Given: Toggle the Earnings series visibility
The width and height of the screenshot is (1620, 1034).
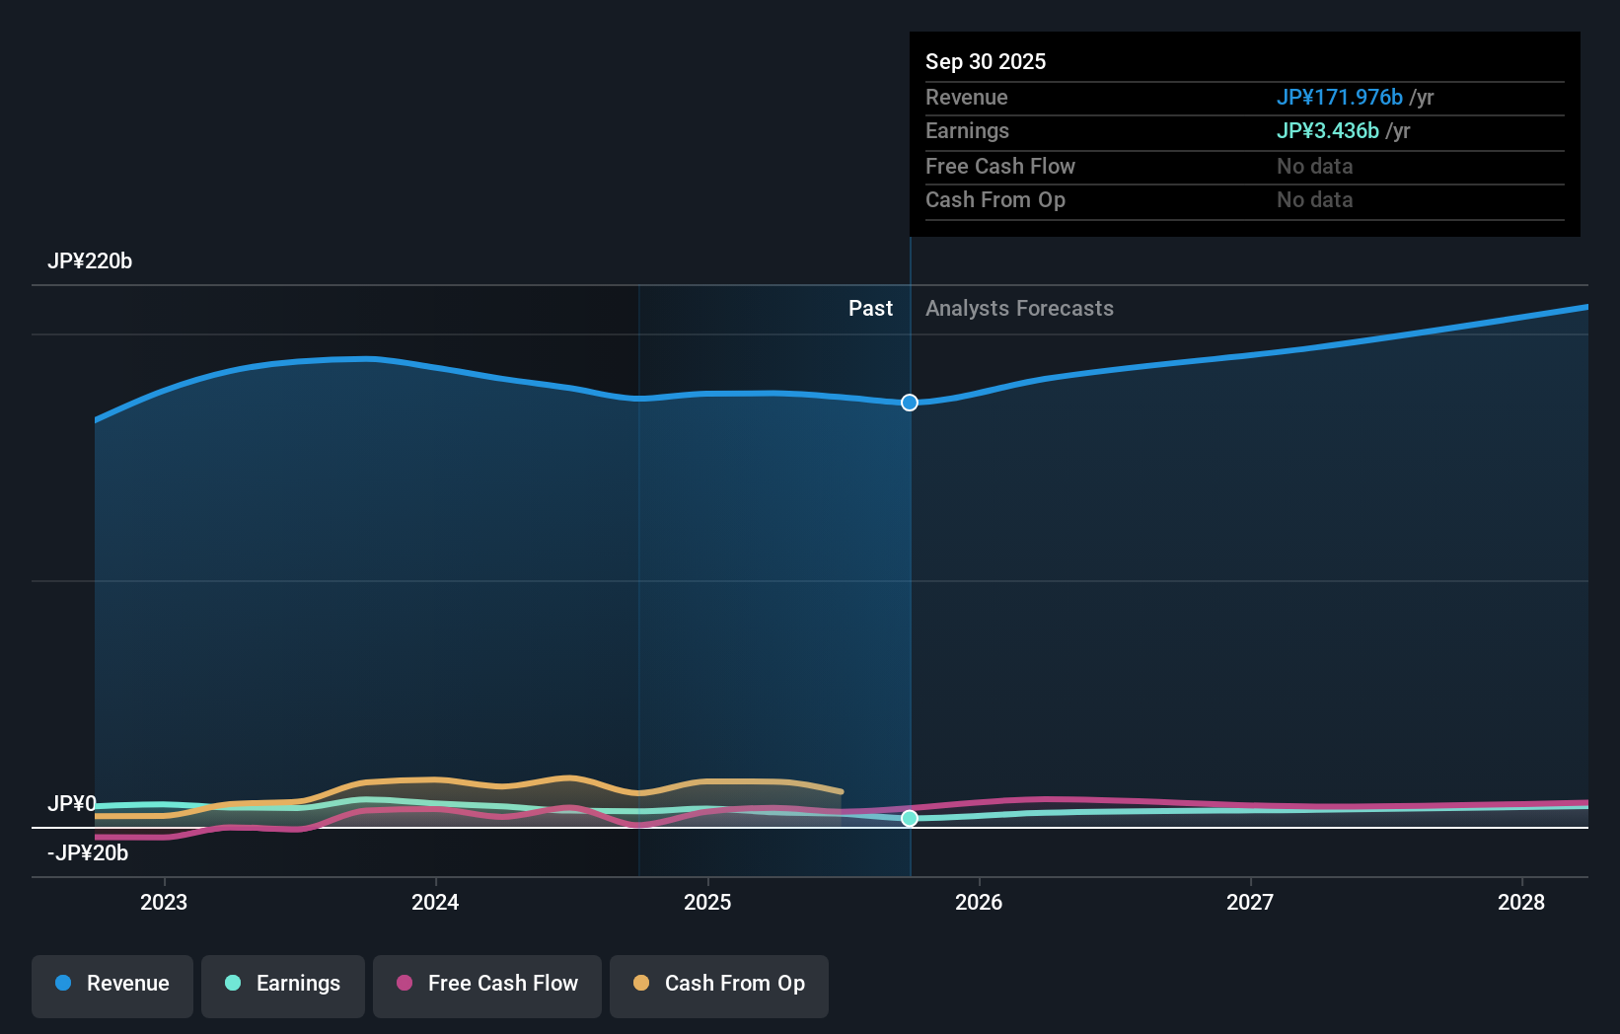Looking at the screenshot, I should tap(283, 984).
